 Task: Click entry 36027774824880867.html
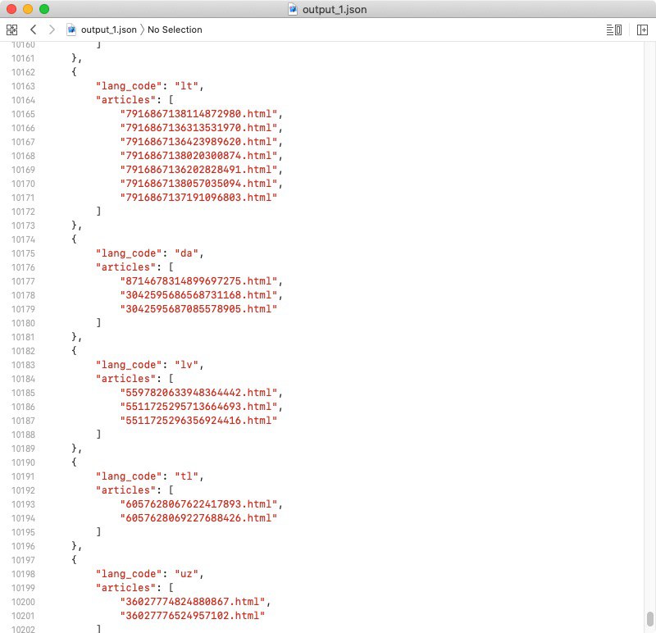(x=193, y=602)
